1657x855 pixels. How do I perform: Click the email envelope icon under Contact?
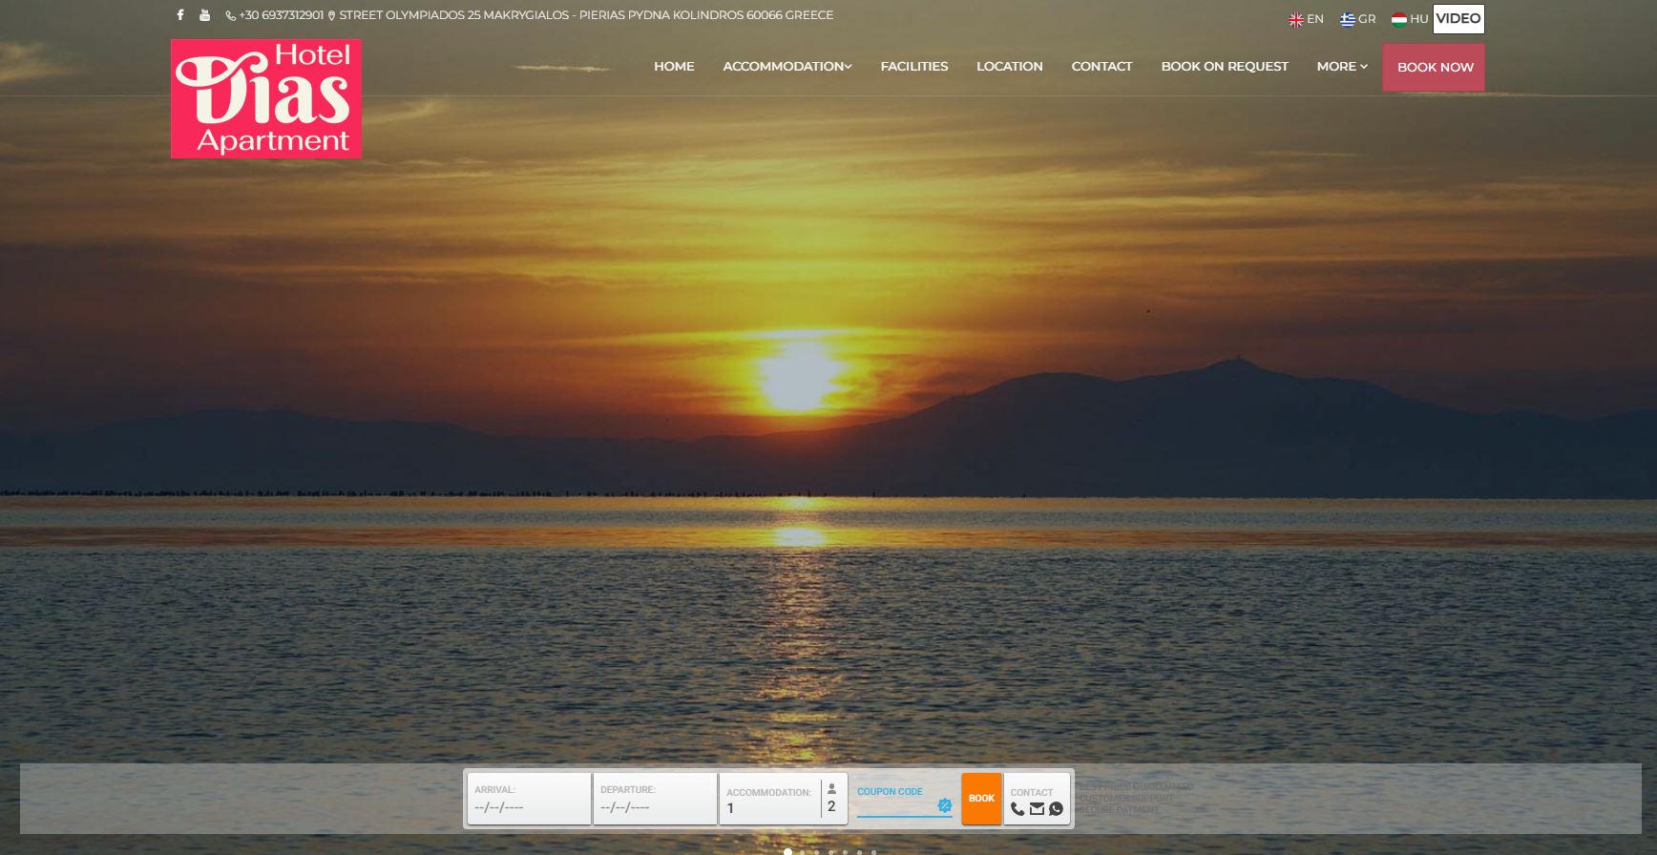pyautogui.click(x=1037, y=809)
